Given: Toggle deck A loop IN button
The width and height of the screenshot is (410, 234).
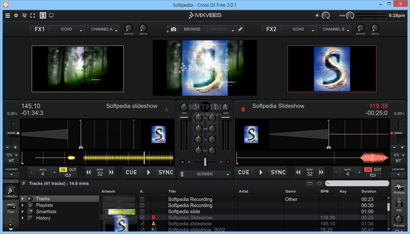Looking at the screenshot, I should (x=63, y=170).
